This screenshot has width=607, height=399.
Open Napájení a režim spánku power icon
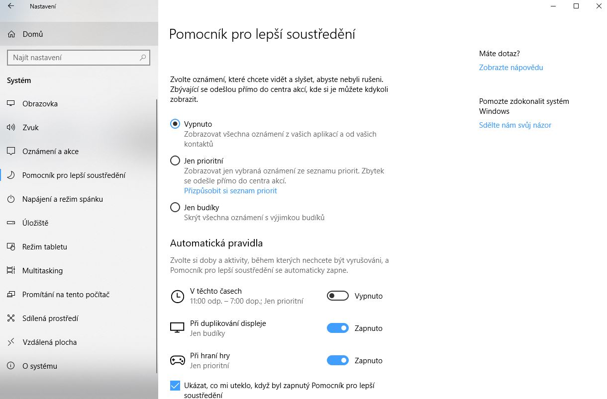tap(11, 199)
